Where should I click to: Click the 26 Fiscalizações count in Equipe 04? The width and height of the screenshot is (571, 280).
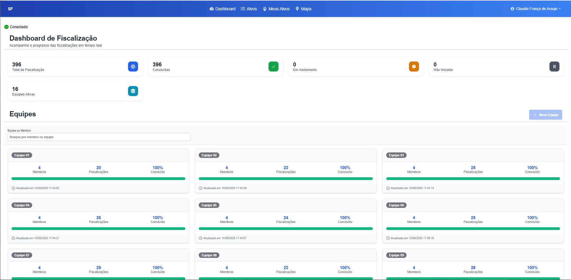point(99,218)
